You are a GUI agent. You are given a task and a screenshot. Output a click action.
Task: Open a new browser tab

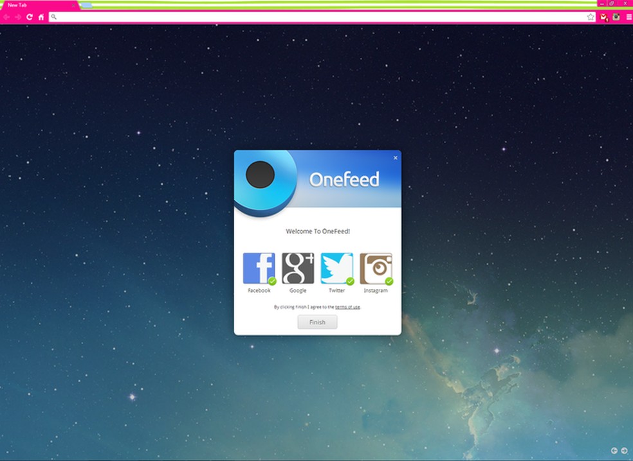coord(86,5)
